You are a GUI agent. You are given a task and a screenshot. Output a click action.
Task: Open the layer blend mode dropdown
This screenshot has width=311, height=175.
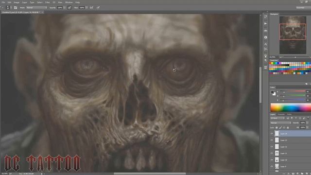[280, 123]
